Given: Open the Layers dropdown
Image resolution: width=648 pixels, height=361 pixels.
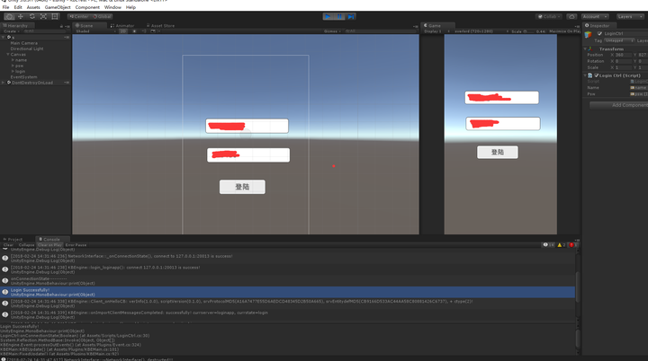Looking at the screenshot, I should point(630,16).
